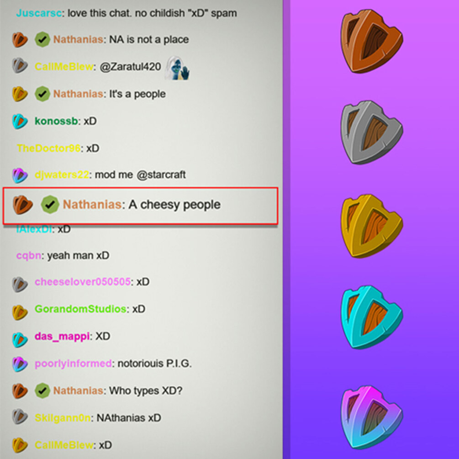Click the large pink-blue gradient shield badge
This screenshot has width=459, height=459.
click(x=371, y=417)
